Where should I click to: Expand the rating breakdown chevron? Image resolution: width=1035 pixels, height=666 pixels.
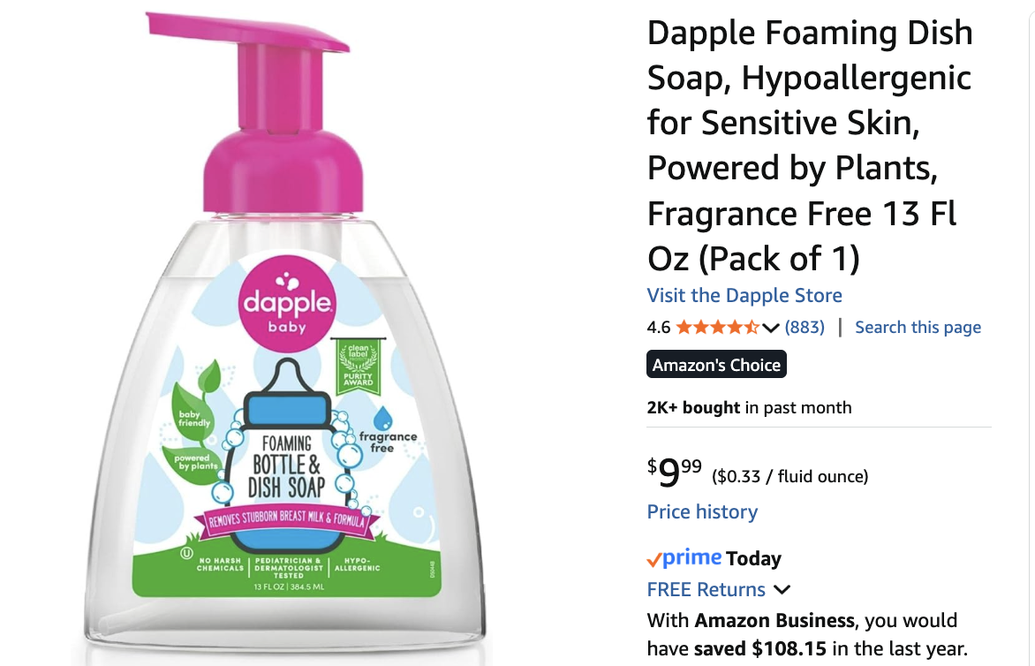coord(770,328)
